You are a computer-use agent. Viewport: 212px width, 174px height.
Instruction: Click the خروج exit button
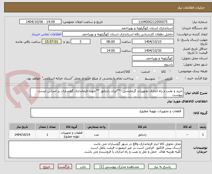[47, 166]
